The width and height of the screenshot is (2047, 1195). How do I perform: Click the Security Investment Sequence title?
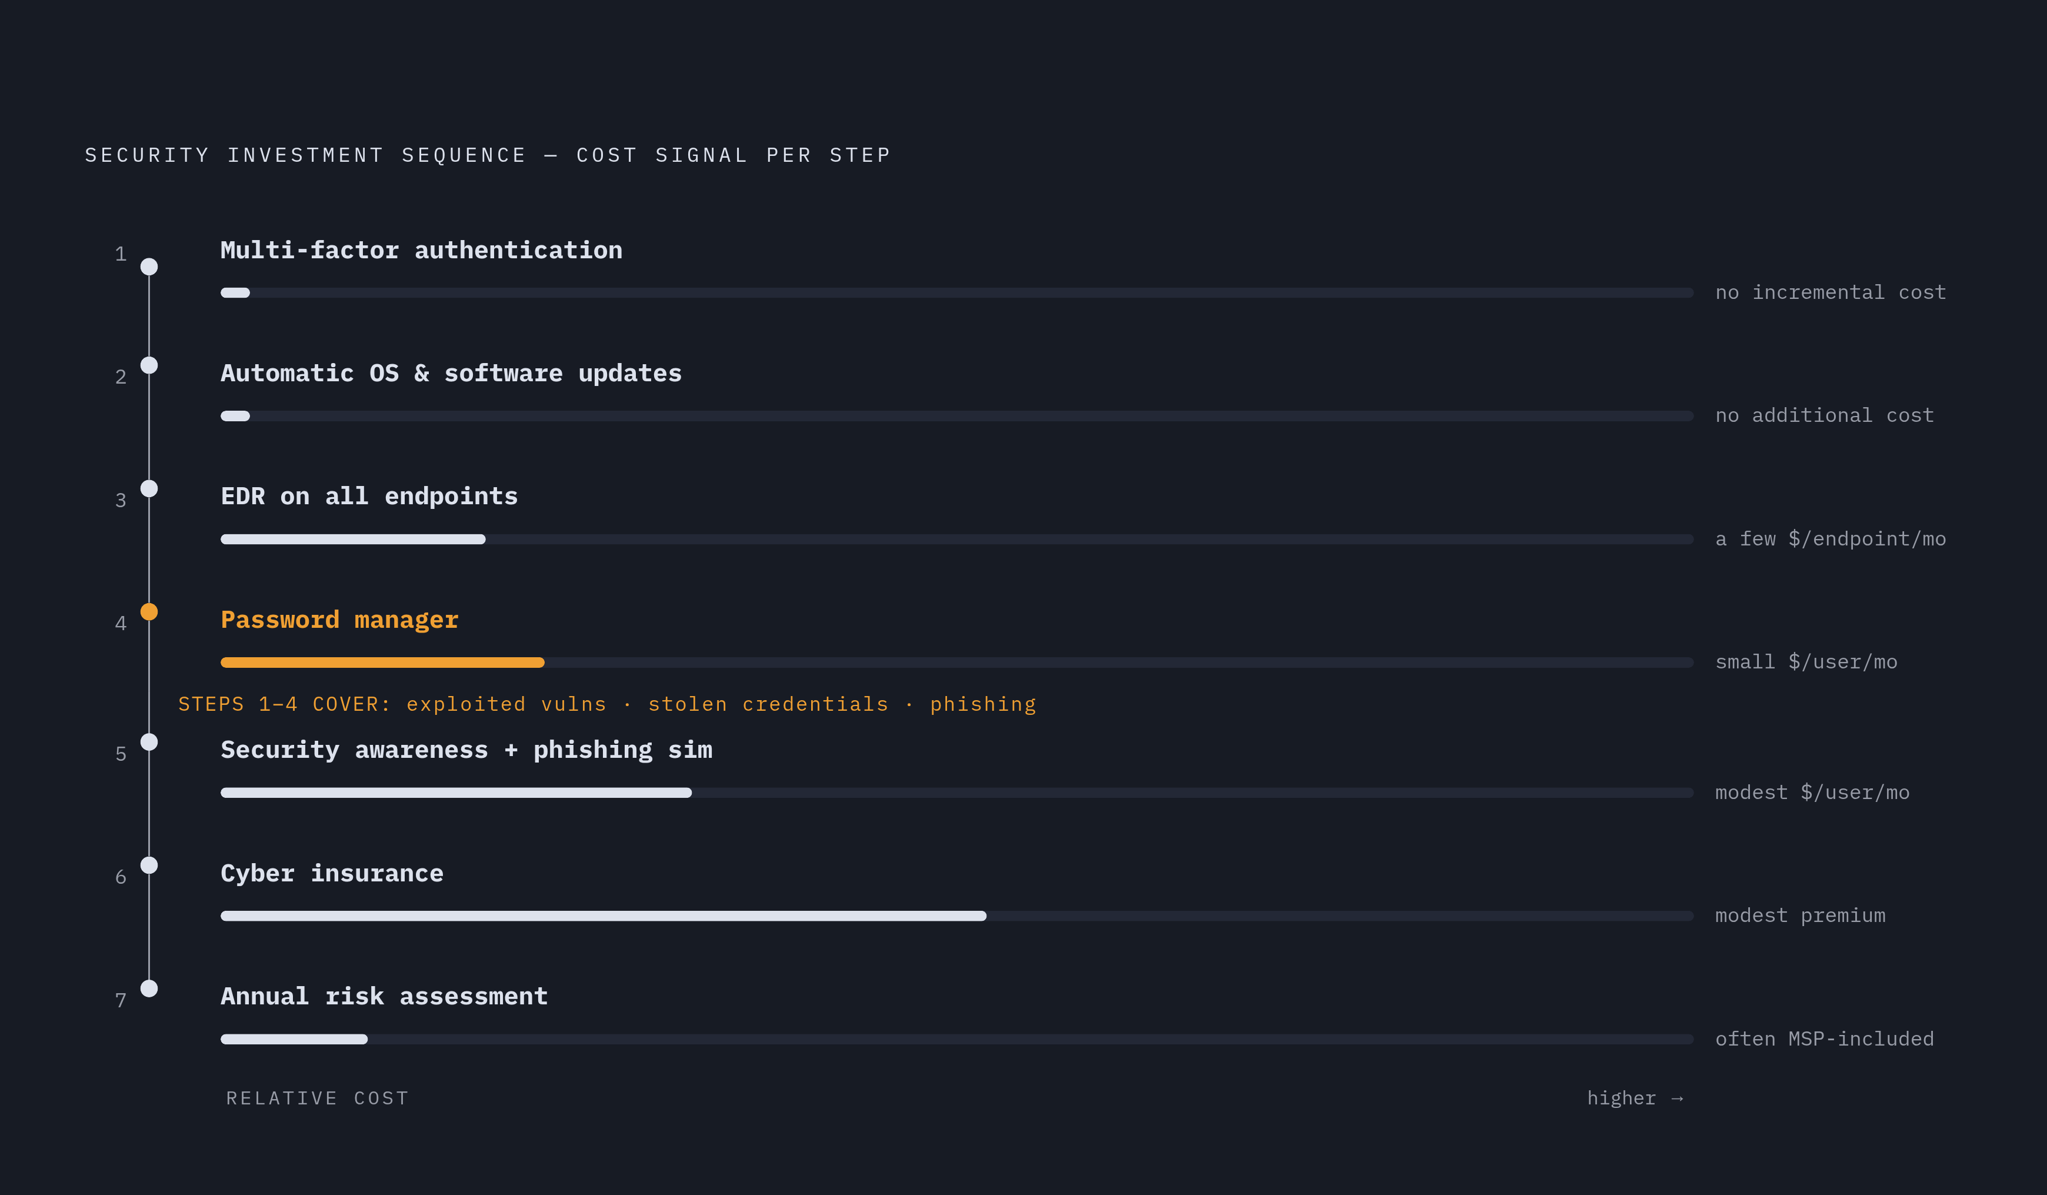coord(488,155)
